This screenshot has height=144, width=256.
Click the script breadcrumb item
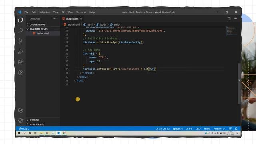(x=117, y=24)
